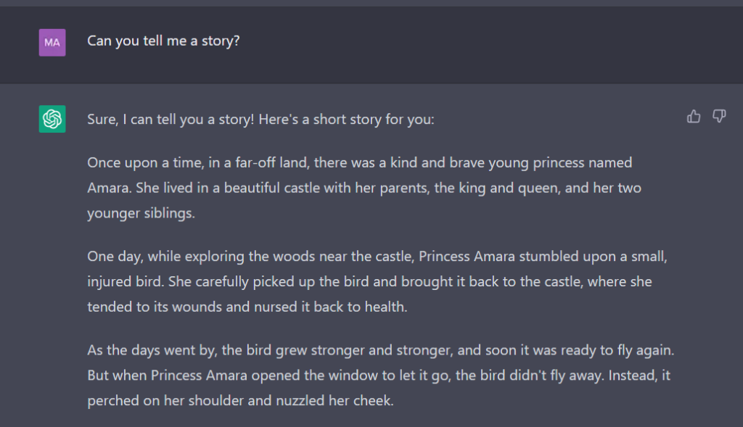Select the user prompt "Can you tell me a story?"
Viewport: 743px width, 427px height.
tap(163, 41)
